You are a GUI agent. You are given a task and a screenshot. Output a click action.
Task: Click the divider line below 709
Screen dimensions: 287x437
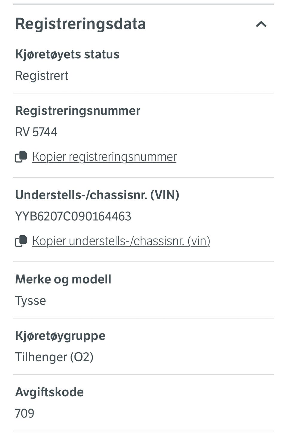click(143, 431)
